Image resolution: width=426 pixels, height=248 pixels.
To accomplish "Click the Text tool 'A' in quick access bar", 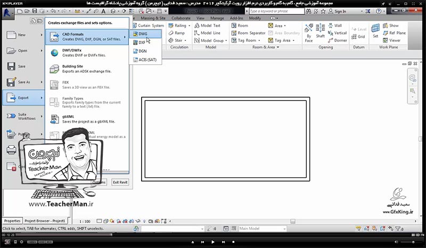I will point(103,11).
